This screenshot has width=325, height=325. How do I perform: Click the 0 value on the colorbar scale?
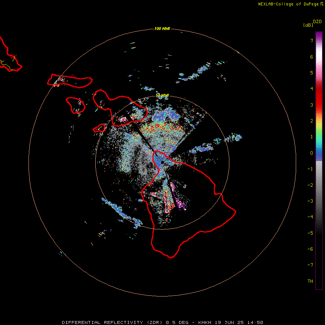click(312, 153)
